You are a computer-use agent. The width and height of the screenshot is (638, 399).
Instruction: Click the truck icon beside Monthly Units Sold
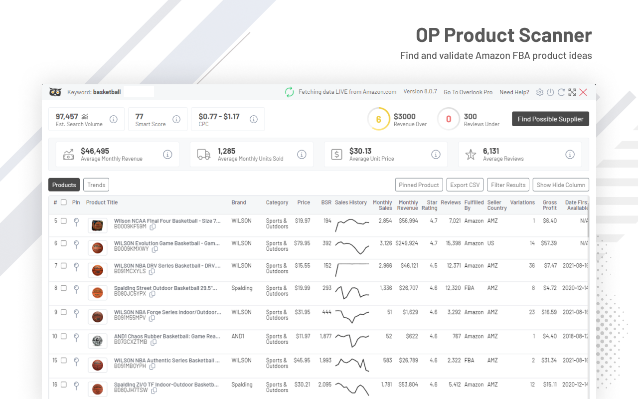(x=202, y=154)
